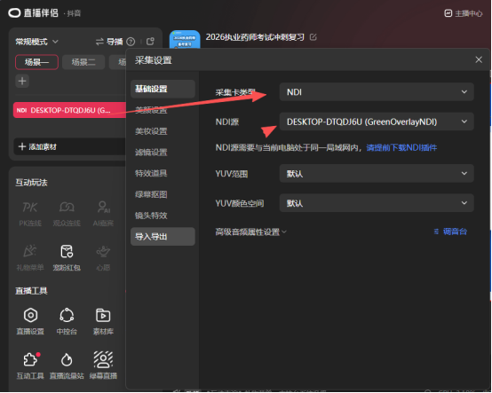
Task: Open 常规模式 mode dropdown
Action: [x=36, y=42]
